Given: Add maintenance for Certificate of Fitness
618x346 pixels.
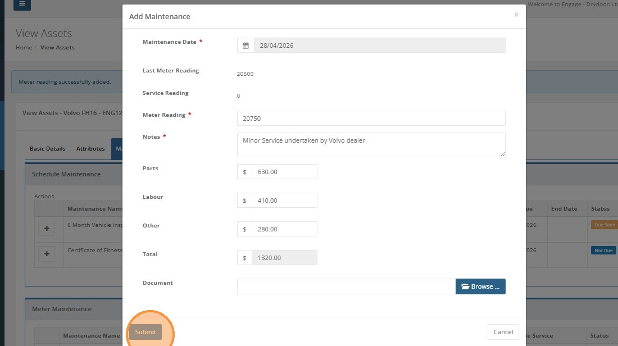Looking at the screenshot, I should 47,254.
